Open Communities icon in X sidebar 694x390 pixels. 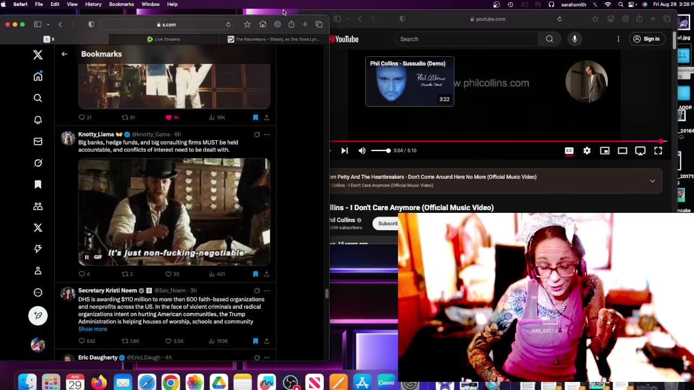(38, 206)
